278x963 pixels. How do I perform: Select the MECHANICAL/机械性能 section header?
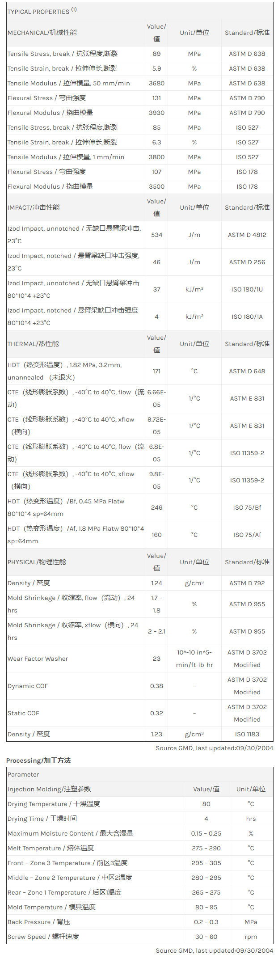click(x=42, y=33)
